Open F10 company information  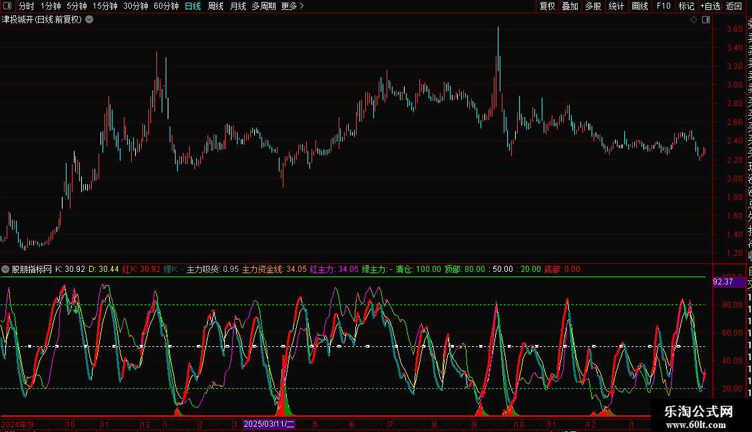(663, 6)
